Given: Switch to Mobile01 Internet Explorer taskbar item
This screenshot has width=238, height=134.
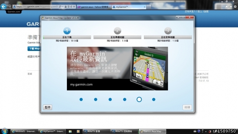Looking at the screenshot, I should (24, 131).
